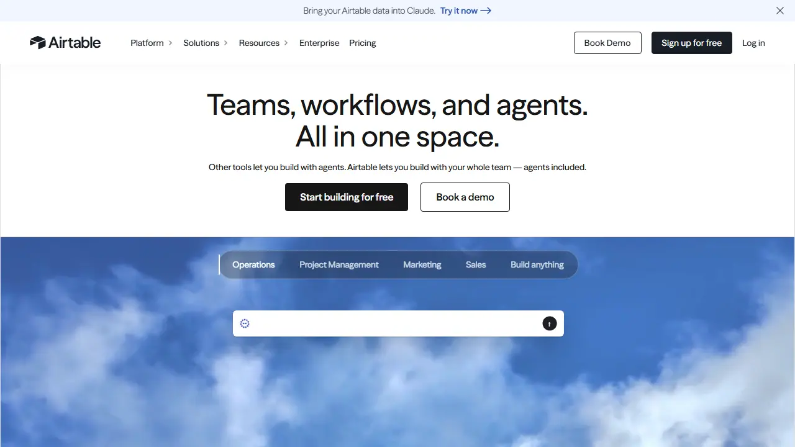This screenshot has height=447, width=795.
Task: Click the Book a demo hero button
Action: 465,197
